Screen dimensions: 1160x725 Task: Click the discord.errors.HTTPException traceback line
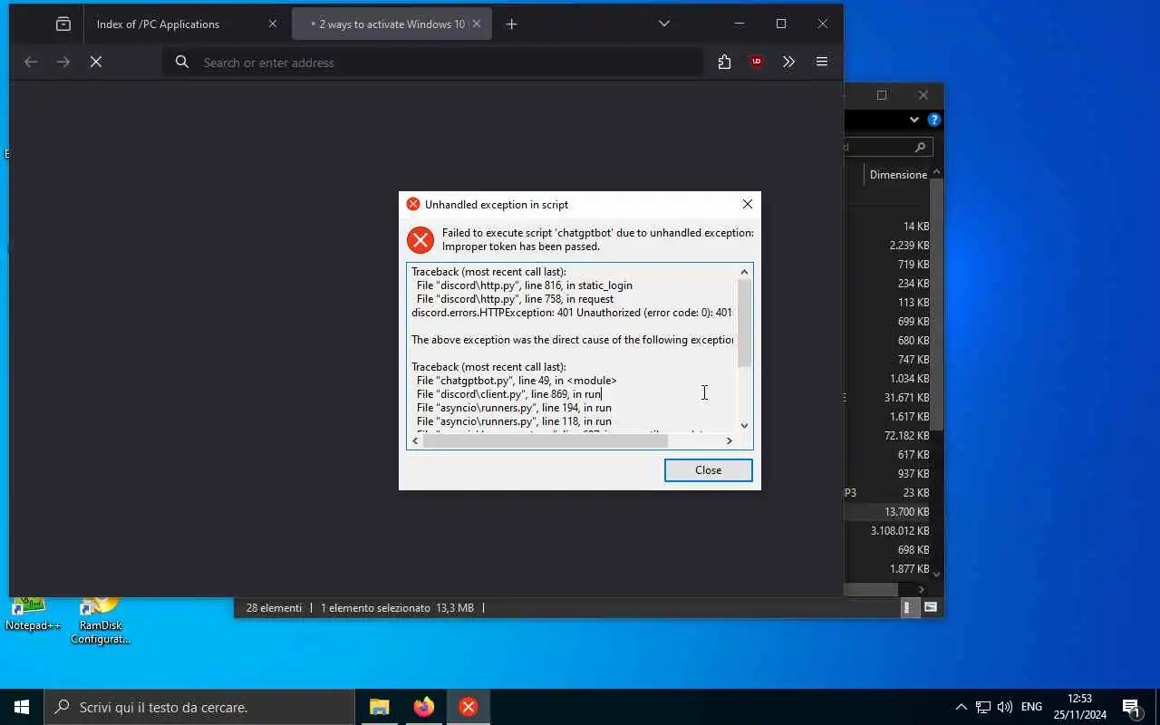tap(572, 313)
